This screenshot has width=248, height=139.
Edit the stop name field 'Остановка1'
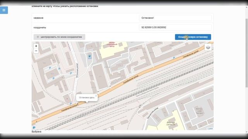[175, 18]
